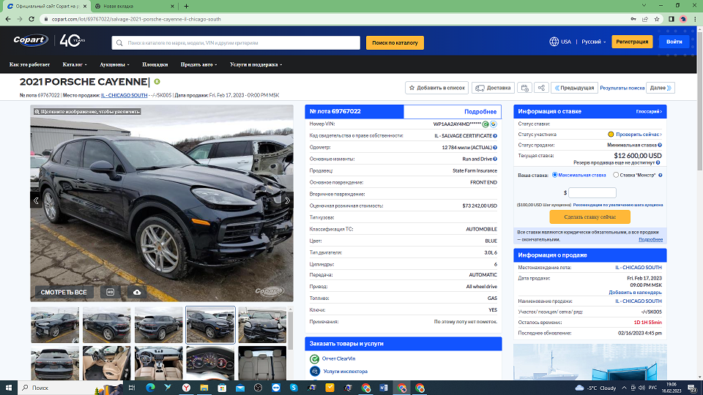
Task: Expand the Услуги и поддержка dropdown menu
Action: point(256,64)
